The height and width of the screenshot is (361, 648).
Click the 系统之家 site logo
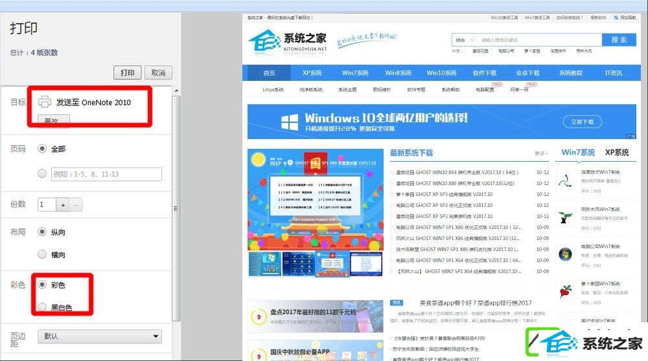coord(287,43)
